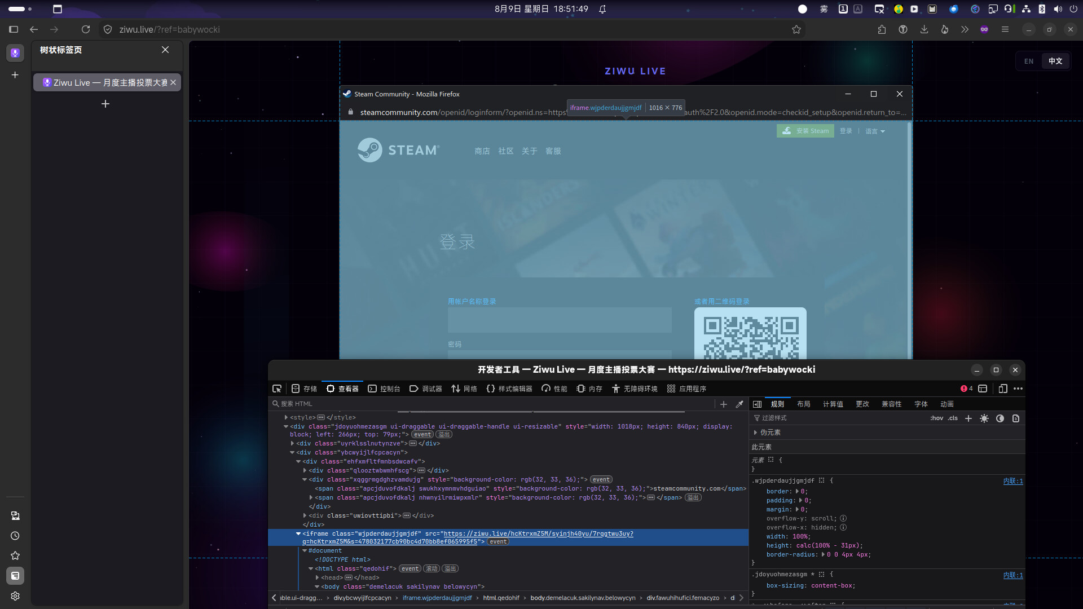The image size is (1083, 609).
Task: Show info for overflow-y declaration
Action: click(x=843, y=519)
